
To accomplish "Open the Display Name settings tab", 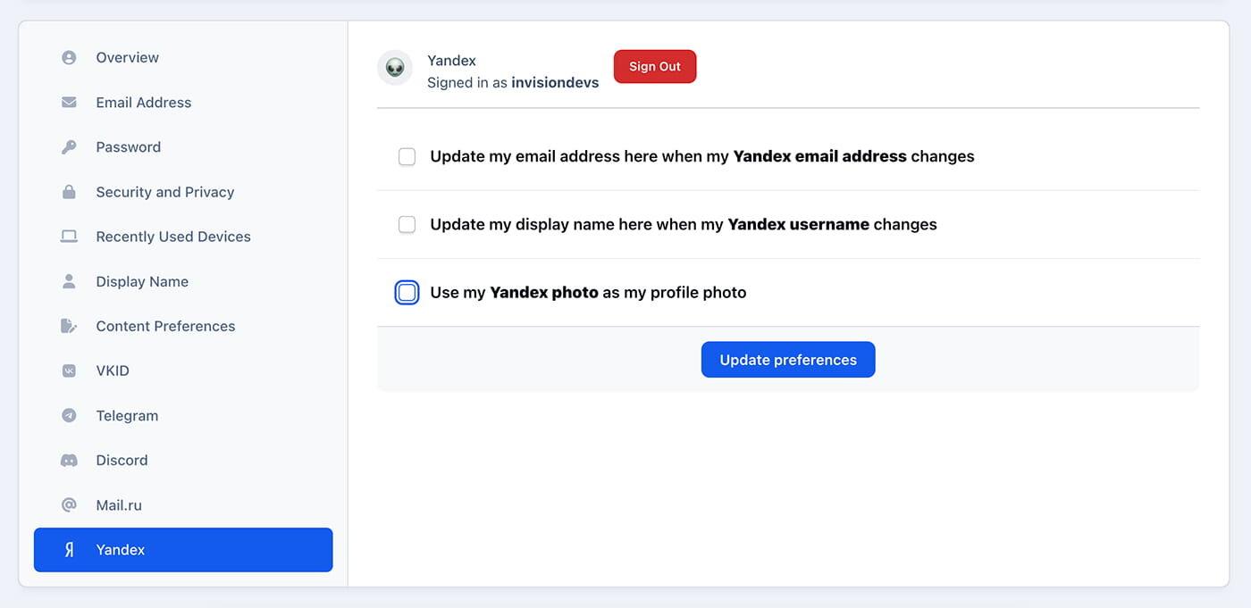I will 142,281.
